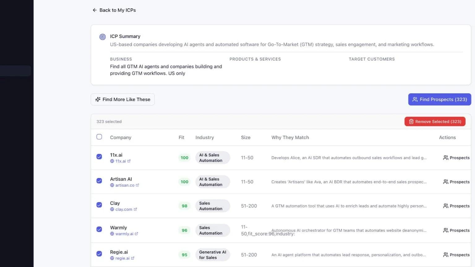The width and height of the screenshot is (475, 267).
Task: Open the warmly.ai website link
Action: [124, 234]
